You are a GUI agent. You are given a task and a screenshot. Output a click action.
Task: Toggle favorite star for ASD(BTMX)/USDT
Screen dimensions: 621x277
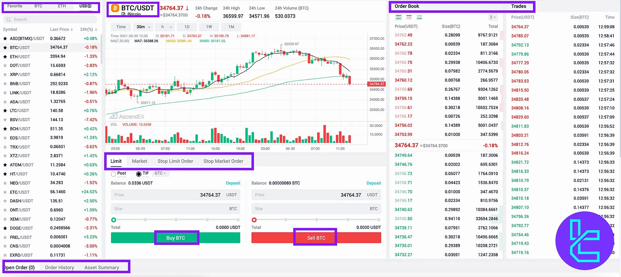tap(5, 39)
